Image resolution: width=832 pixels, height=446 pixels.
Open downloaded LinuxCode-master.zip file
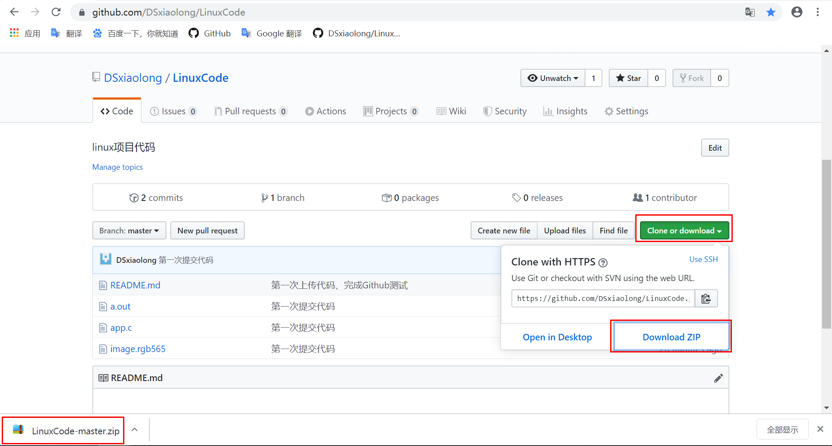tap(63, 430)
